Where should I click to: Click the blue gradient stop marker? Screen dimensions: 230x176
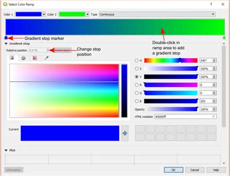[6, 38]
